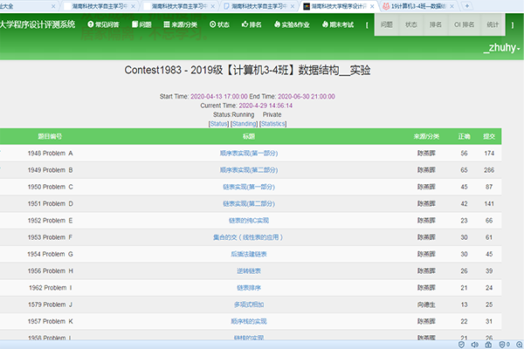Open problem 顺序表实现(第一部分)
Screen dimensions: 524x349
tap(248, 153)
